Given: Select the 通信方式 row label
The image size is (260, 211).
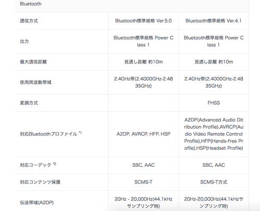Looking at the screenshot, I should (29, 21).
